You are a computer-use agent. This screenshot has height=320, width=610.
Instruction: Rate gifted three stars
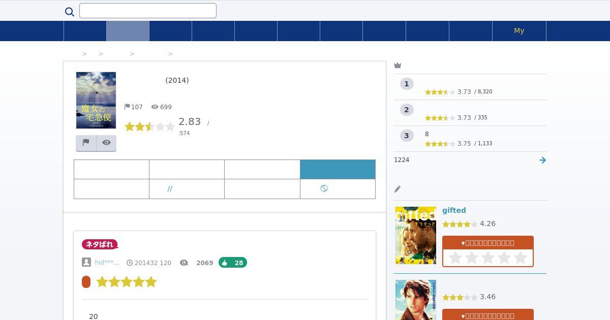488,258
